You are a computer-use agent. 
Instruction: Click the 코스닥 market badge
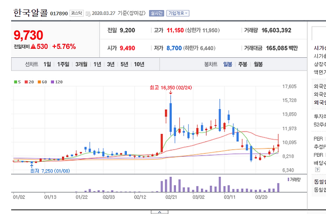point(77,13)
